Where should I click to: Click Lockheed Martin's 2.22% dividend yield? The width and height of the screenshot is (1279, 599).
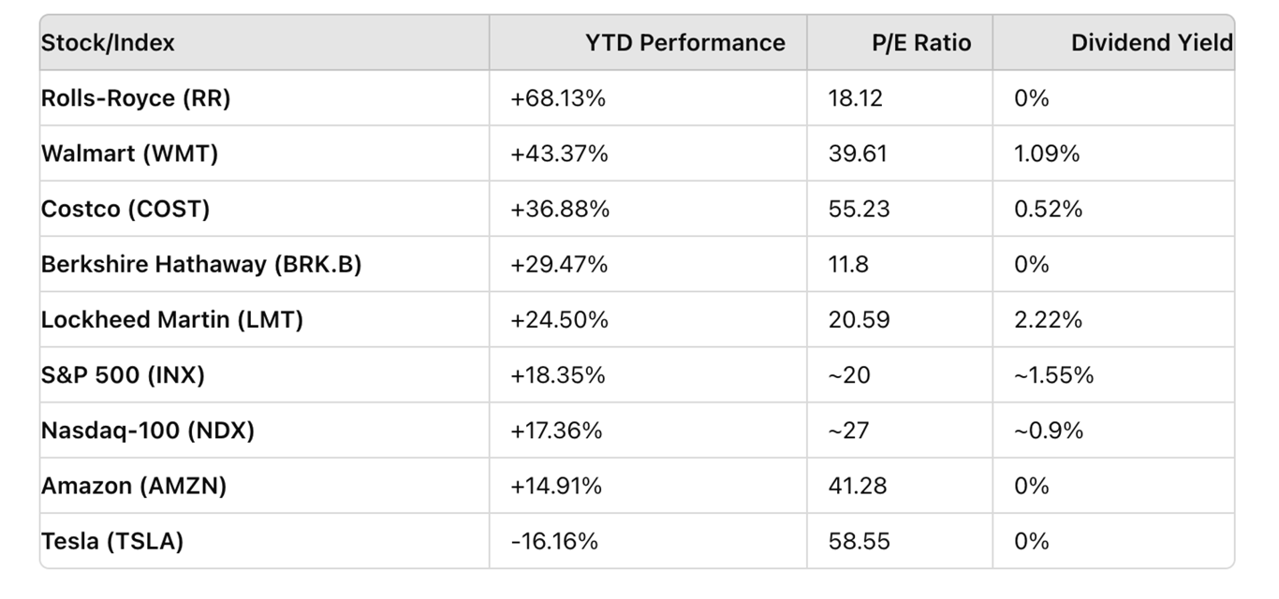click(x=1048, y=319)
